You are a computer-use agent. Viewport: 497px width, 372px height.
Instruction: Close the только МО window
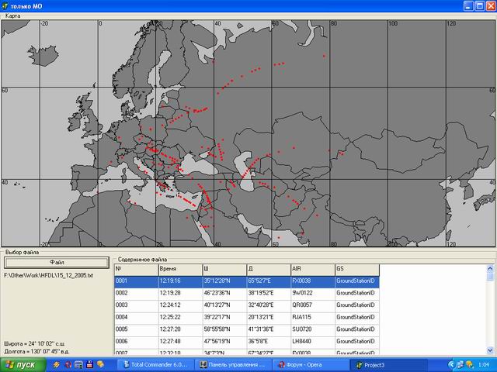[491, 6]
